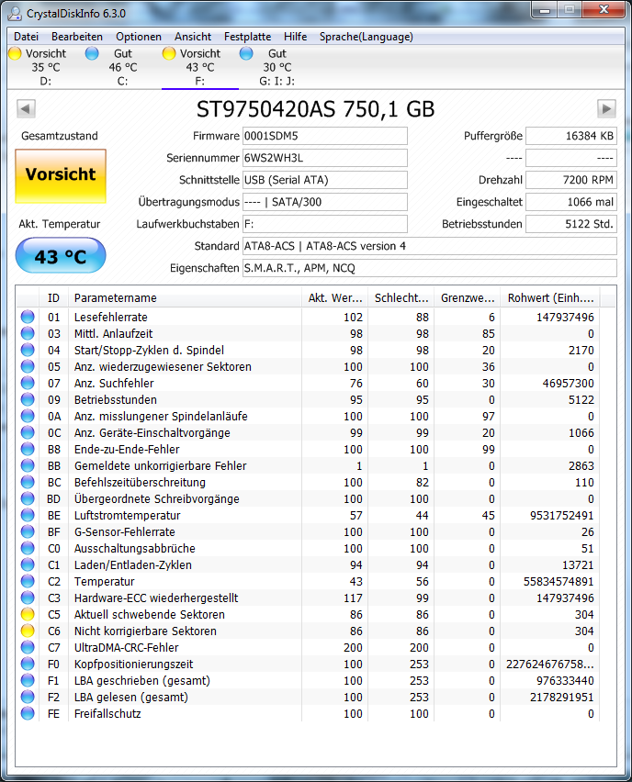The height and width of the screenshot is (782, 632).
Task: Click status orb for Freifallschutz
Action: pyautogui.click(x=28, y=713)
